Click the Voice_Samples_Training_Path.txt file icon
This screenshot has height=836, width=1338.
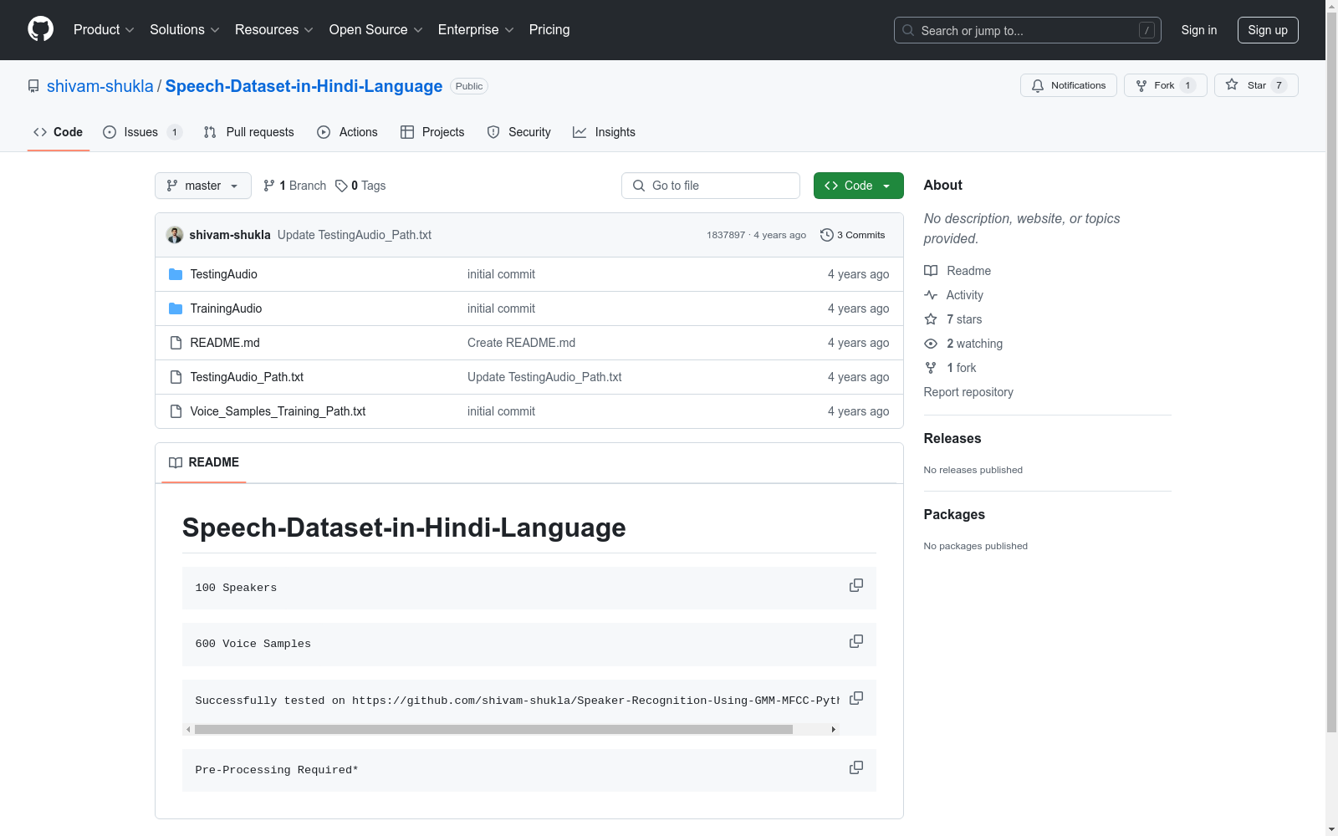(x=176, y=411)
